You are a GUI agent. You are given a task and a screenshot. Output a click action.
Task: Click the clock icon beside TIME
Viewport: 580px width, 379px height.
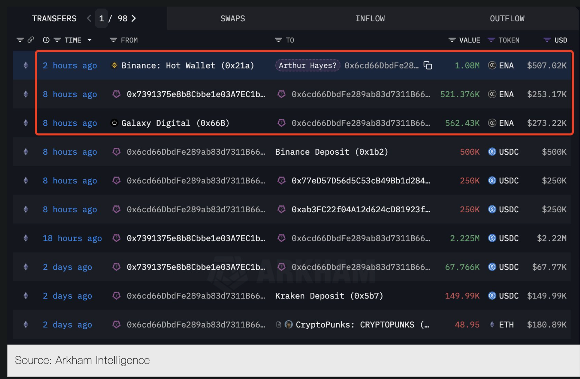[46, 40]
